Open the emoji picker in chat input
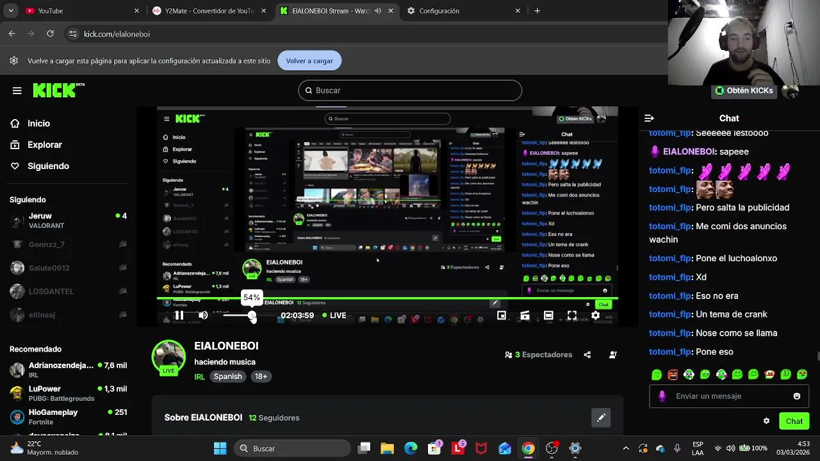This screenshot has height=461, width=820. (x=797, y=396)
